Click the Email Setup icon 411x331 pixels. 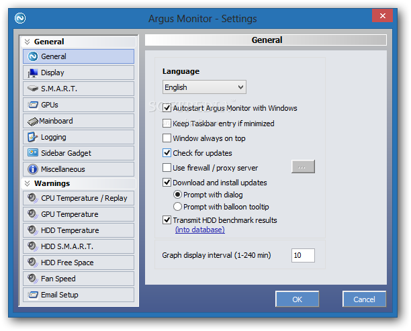point(33,295)
